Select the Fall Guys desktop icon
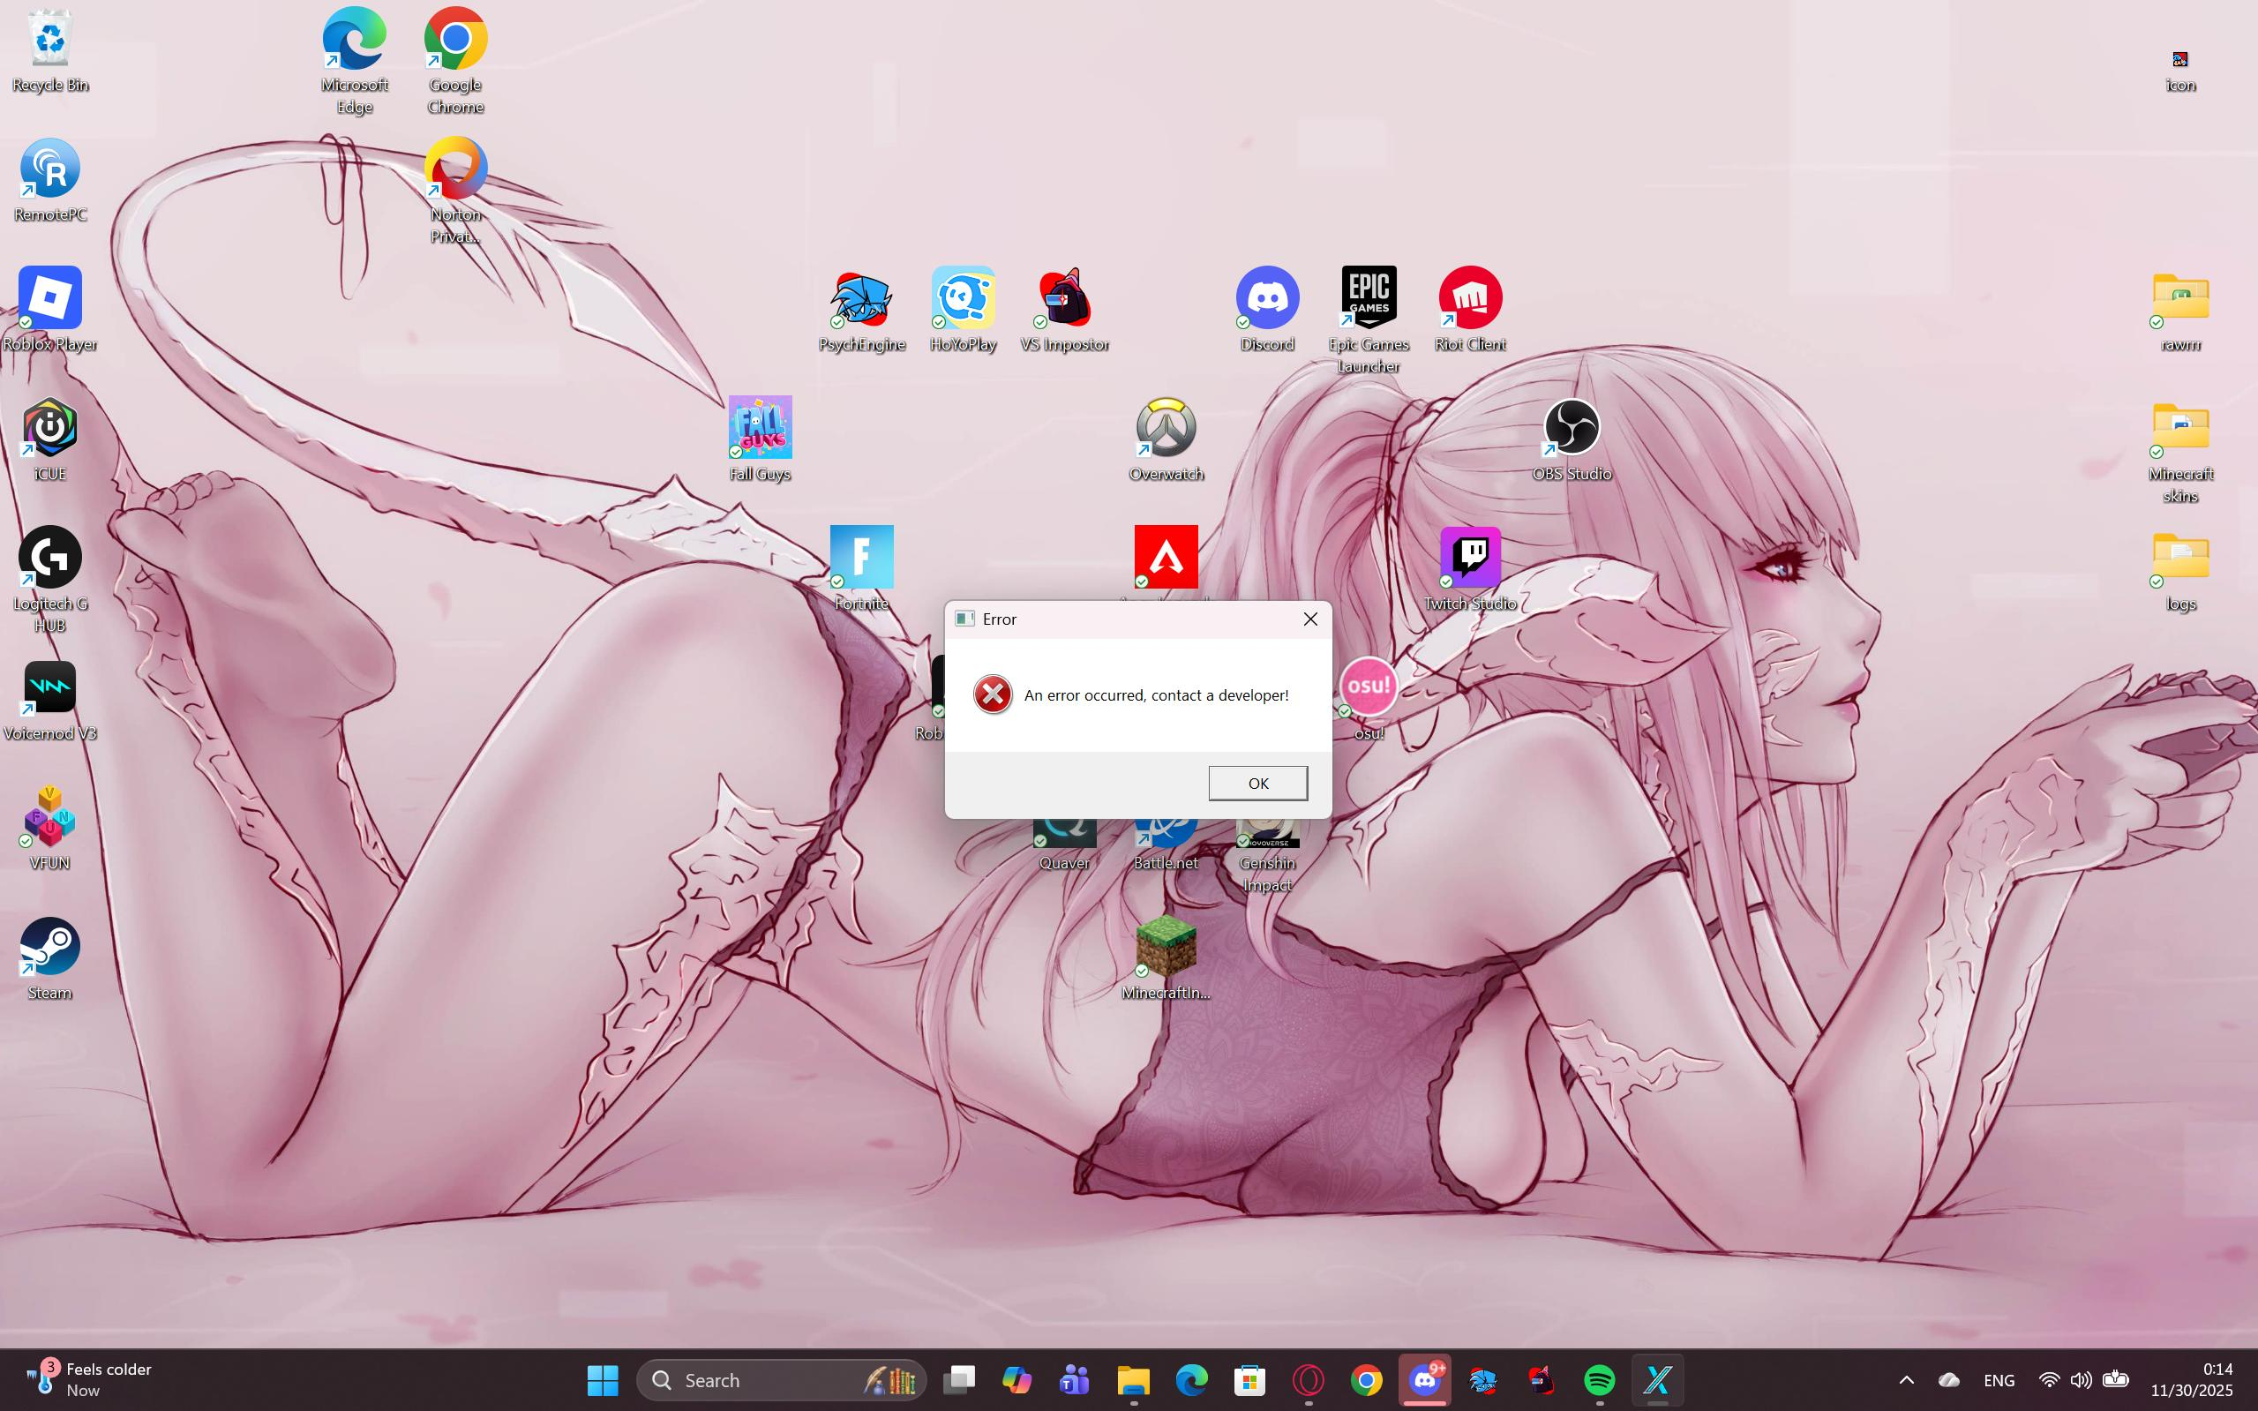Screen dimensions: 2258x1411 coord(760,428)
